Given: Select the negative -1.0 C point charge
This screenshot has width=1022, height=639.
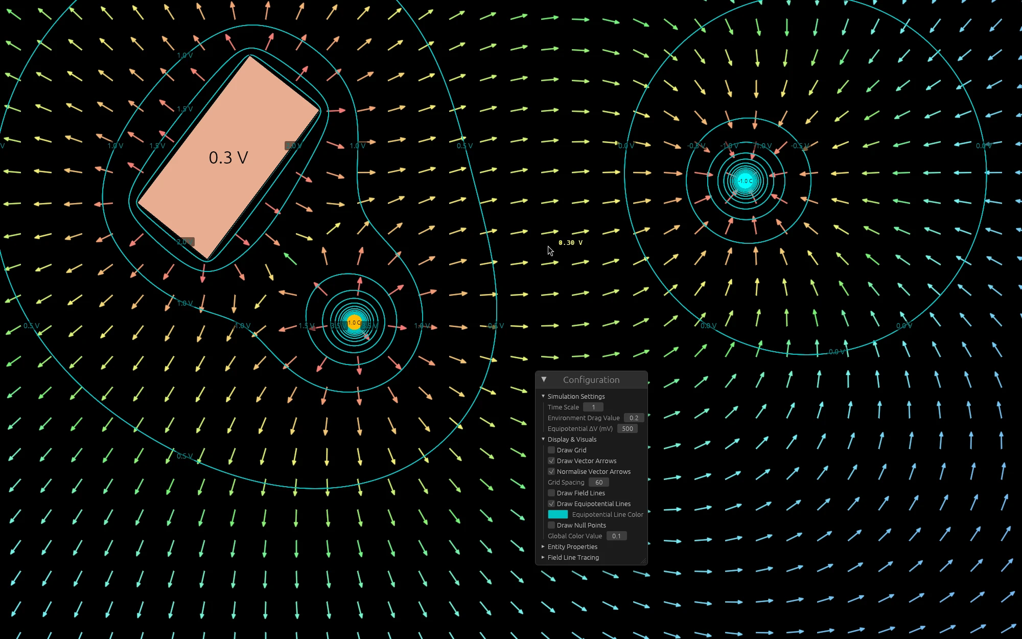Looking at the screenshot, I should pyautogui.click(x=745, y=181).
